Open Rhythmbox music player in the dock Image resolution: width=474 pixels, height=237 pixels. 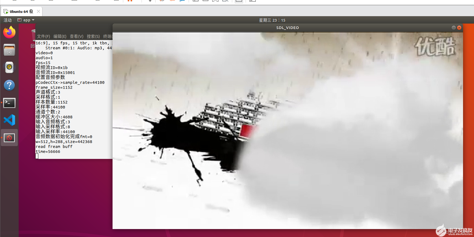coord(9,67)
